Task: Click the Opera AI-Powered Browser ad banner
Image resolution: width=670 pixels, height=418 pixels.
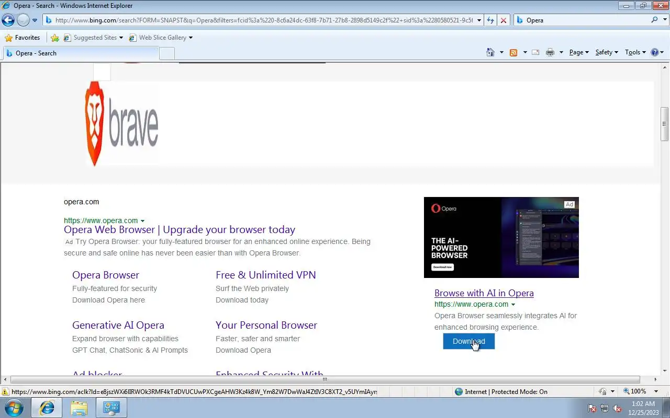Action: (501, 237)
